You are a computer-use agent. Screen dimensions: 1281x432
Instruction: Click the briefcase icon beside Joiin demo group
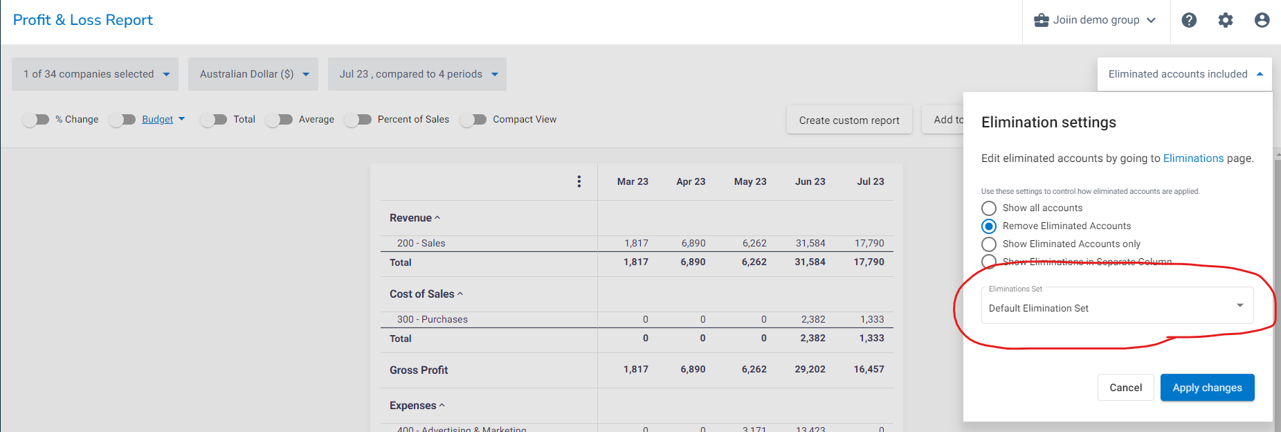pyautogui.click(x=1042, y=20)
